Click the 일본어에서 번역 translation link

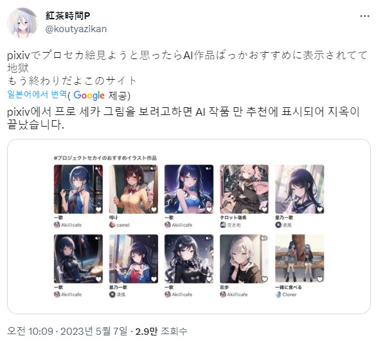37,94
